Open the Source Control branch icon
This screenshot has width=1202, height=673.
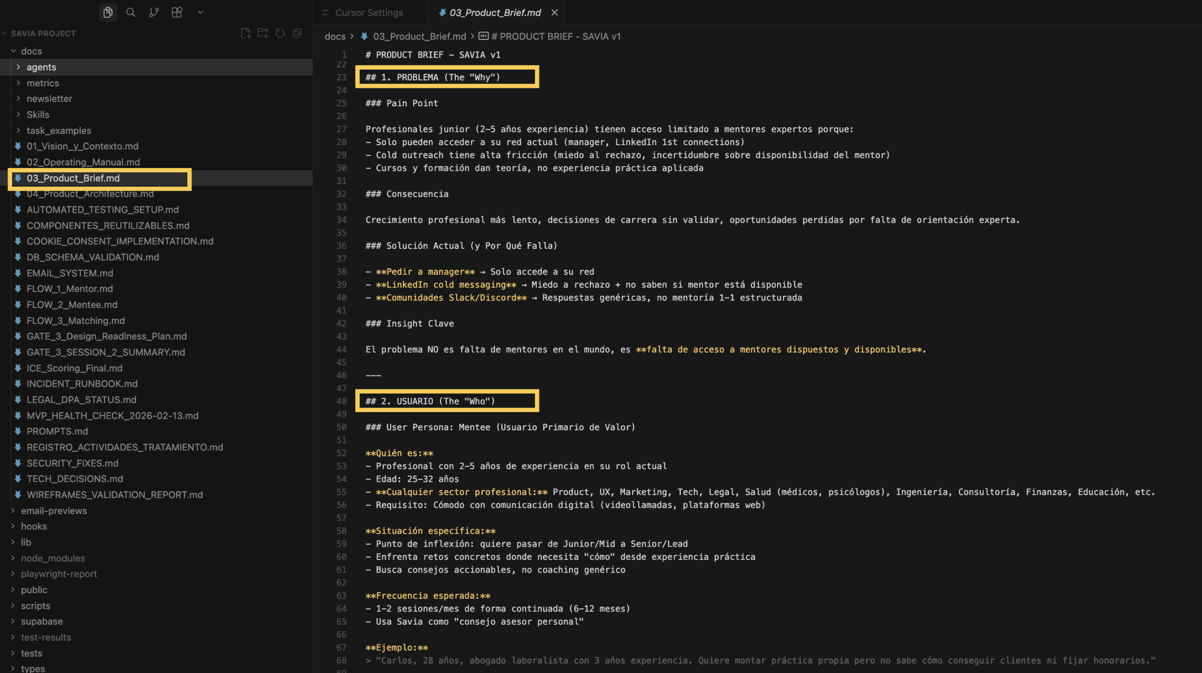(x=154, y=12)
